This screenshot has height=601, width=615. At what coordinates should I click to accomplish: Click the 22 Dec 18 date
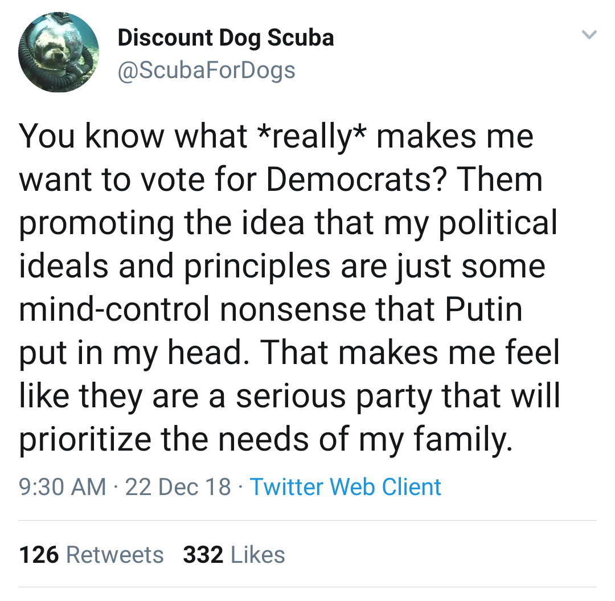178,487
